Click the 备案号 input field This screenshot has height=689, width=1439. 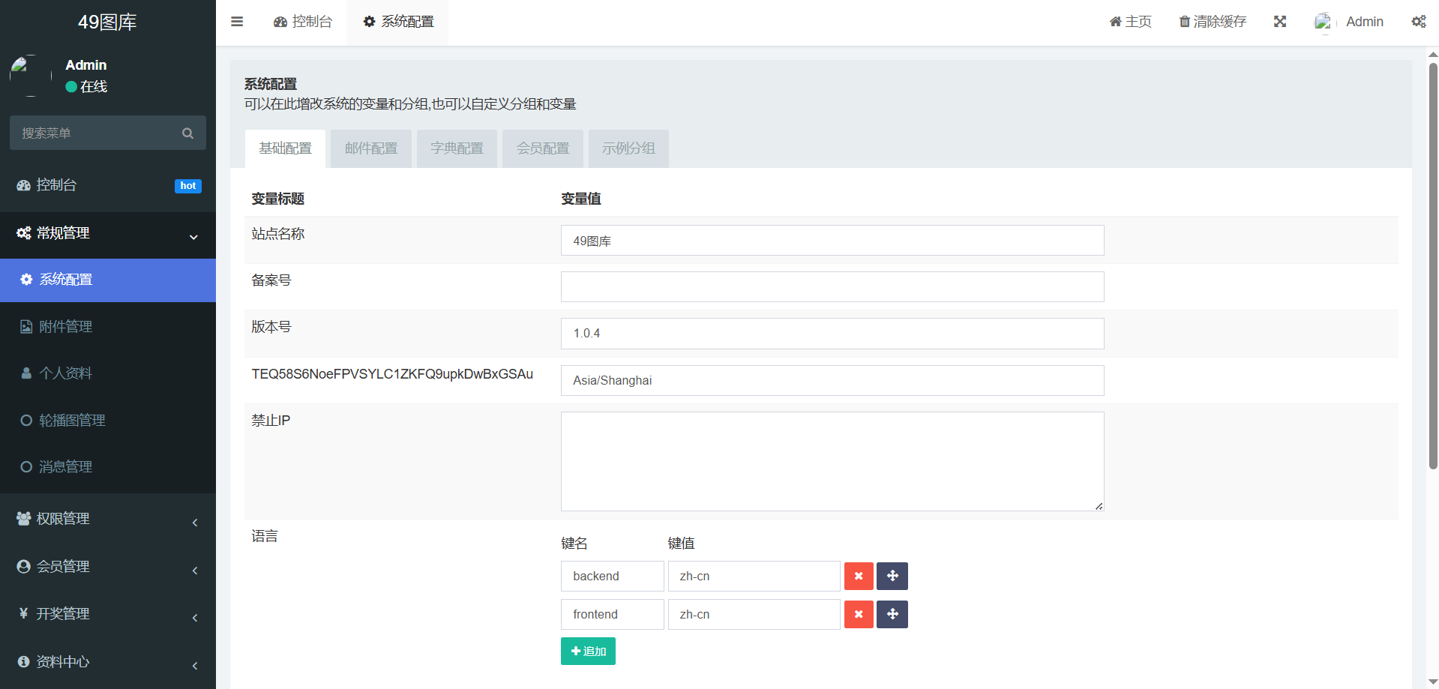click(x=832, y=286)
